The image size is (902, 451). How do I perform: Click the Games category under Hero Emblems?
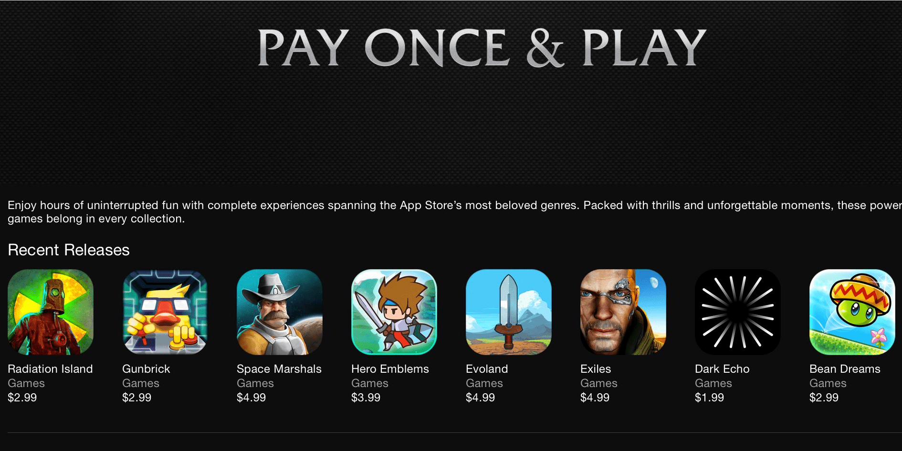click(370, 383)
